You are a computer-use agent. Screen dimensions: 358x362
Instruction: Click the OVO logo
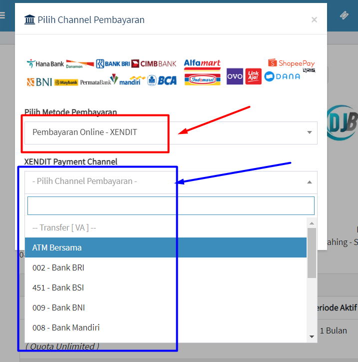pyautogui.click(x=235, y=76)
